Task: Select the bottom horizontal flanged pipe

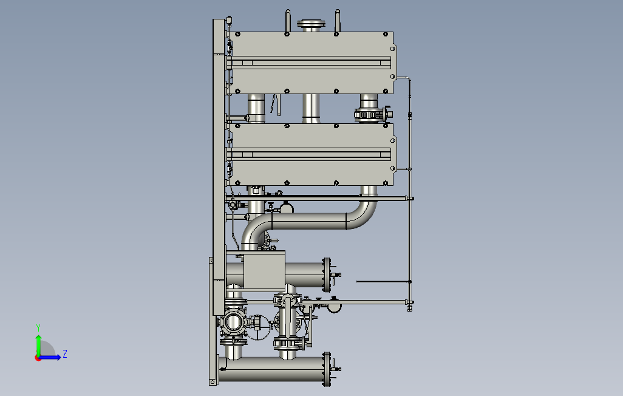Action: tap(275, 369)
